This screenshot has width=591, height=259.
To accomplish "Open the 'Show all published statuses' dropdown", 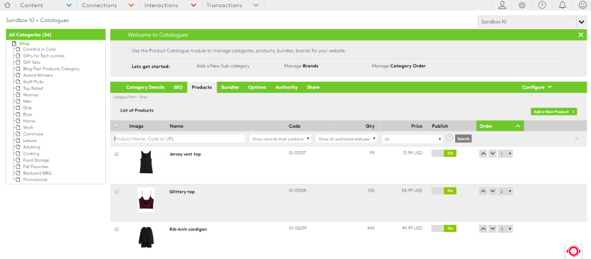I will 346,138.
